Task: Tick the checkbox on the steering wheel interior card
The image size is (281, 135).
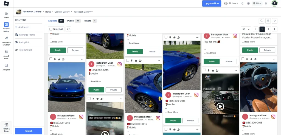Action: tap(243, 59)
